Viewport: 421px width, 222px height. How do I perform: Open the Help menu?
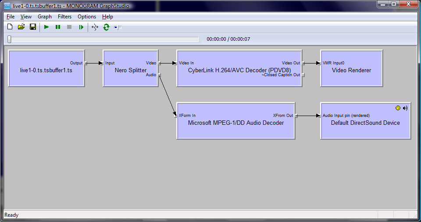coord(107,17)
